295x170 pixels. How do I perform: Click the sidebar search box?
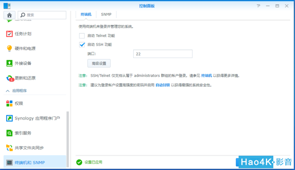click(42, 15)
